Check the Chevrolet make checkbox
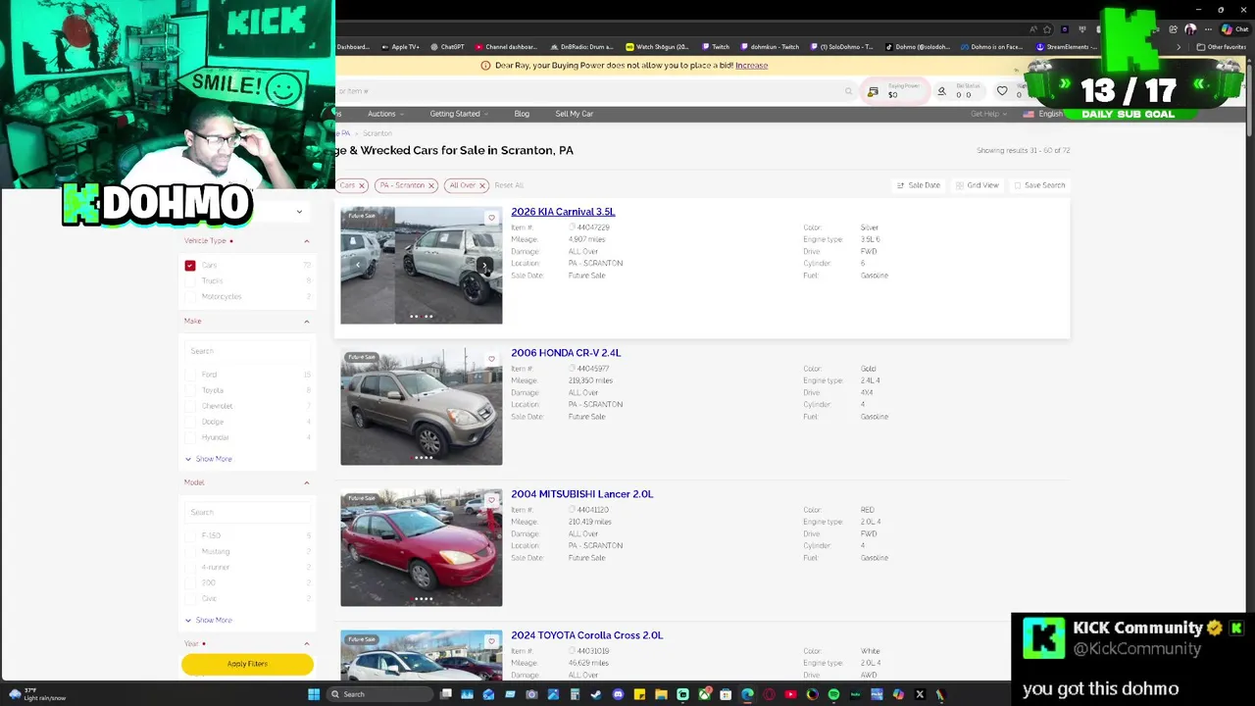The width and height of the screenshot is (1255, 706). pyautogui.click(x=190, y=406)
